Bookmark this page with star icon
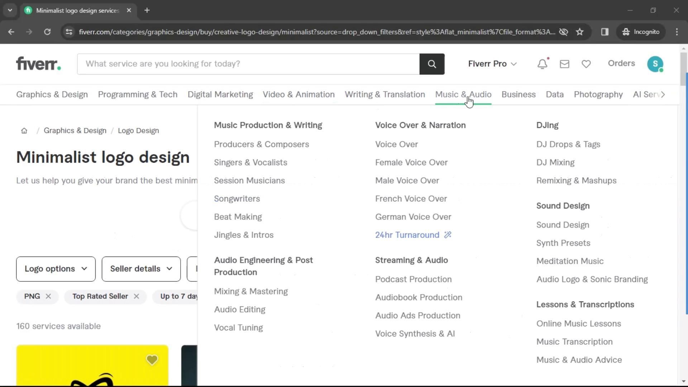This screenshot has width=688, height=387. 579,32
